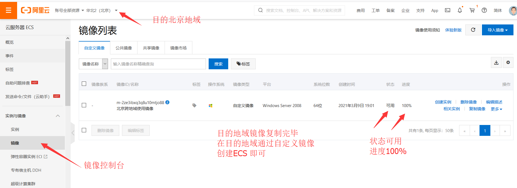Click the download export icon button
The width and height of the screenshot is (517, 188).
click(x=496, y=62)
